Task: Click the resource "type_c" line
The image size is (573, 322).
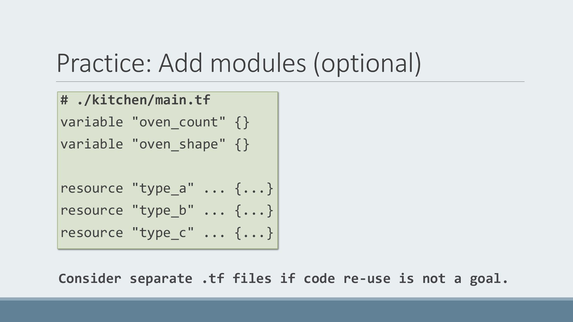Action: tap(167, 232)
